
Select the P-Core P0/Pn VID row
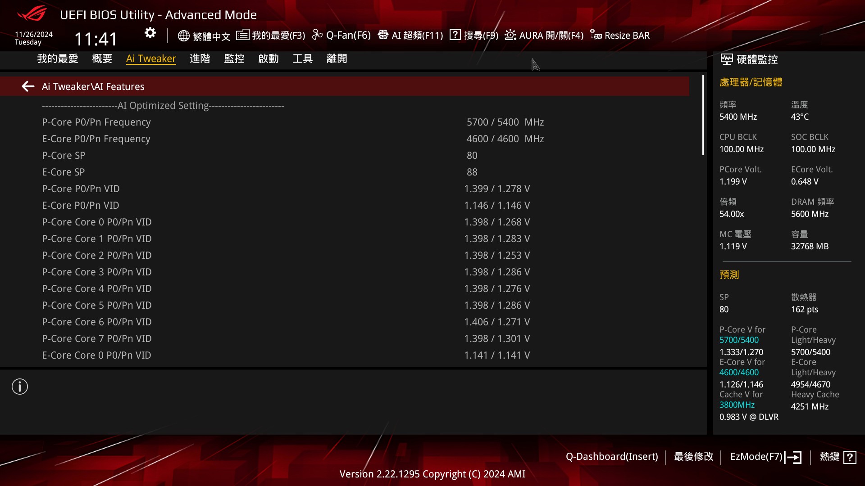click(344, 189)
